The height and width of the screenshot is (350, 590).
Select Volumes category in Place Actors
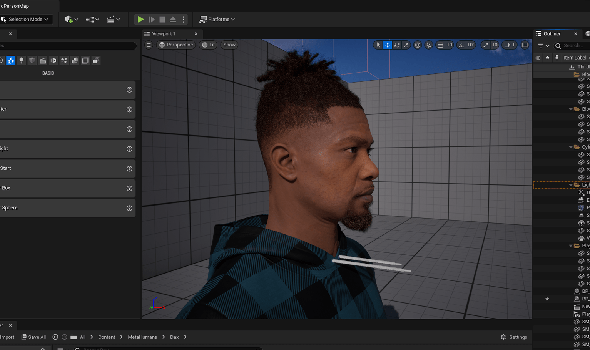[x=85, y=60]
